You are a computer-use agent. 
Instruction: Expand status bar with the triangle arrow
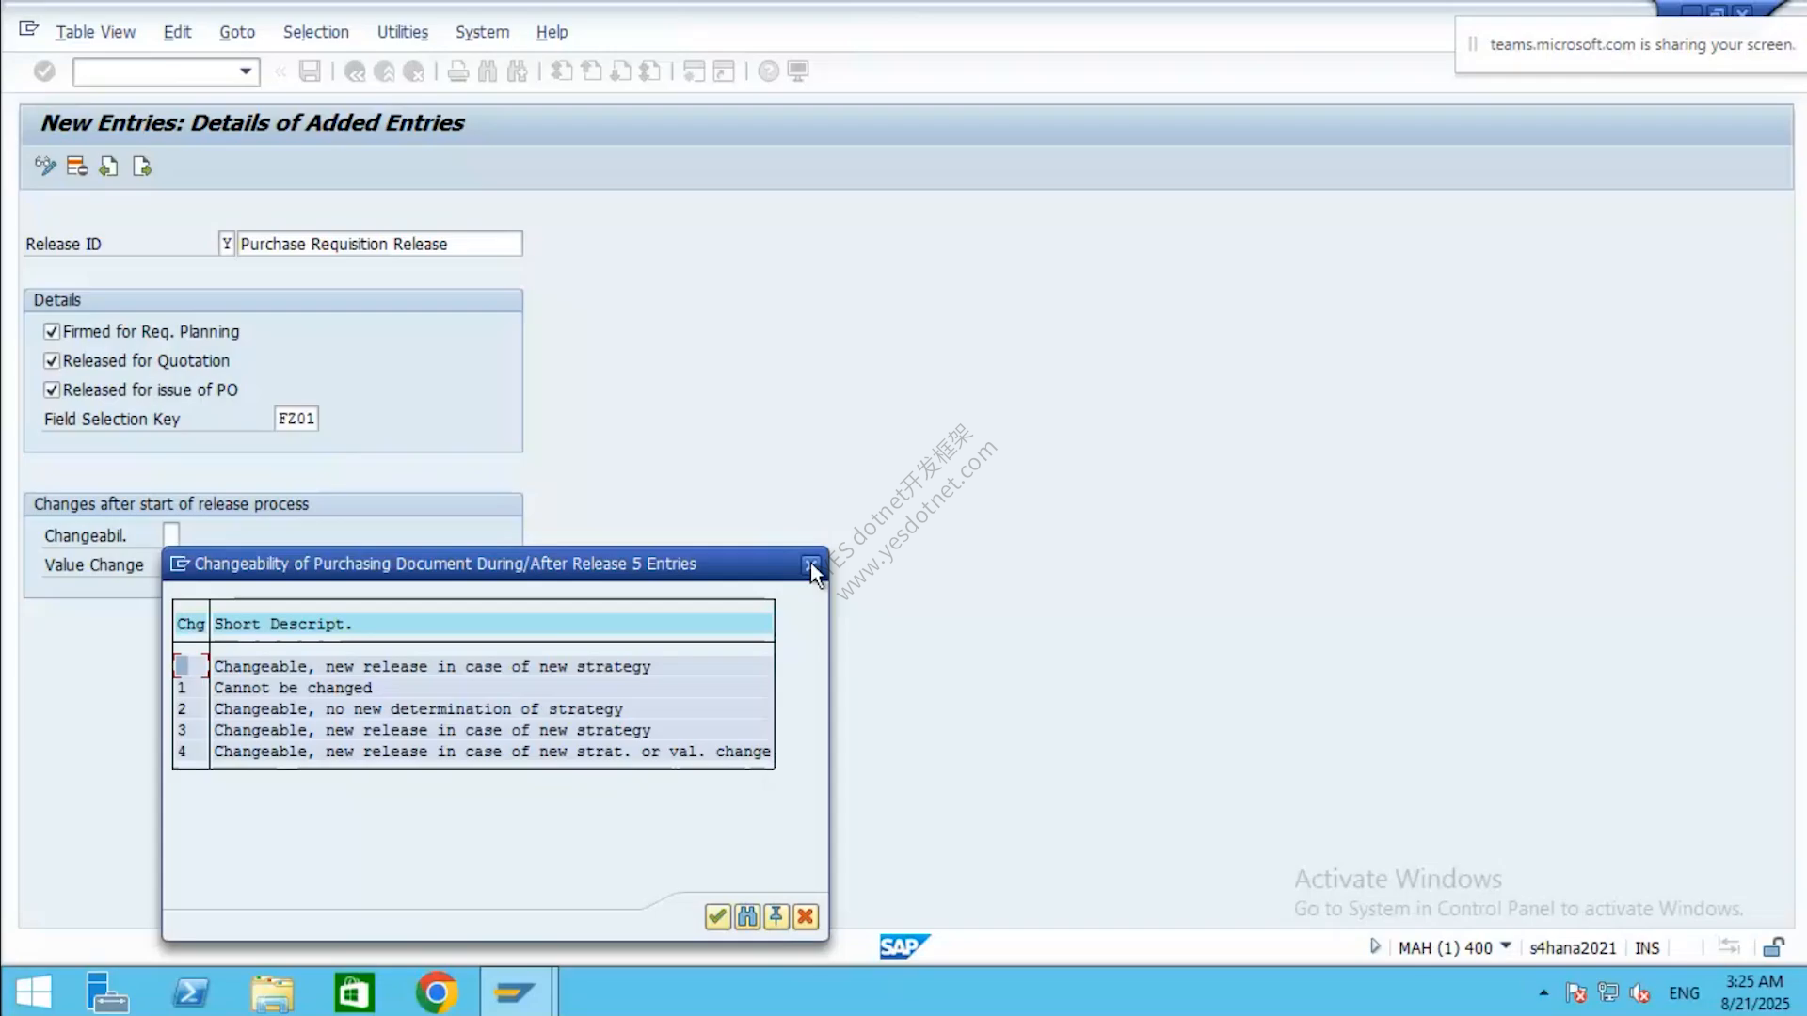pyautogui.click(x=1375, y=946)
